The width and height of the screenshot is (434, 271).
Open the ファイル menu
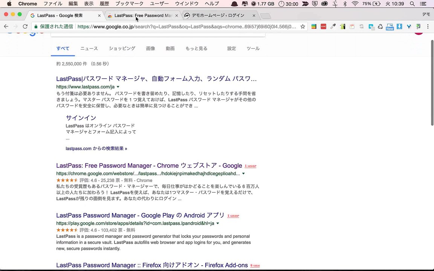pos(53,4)
